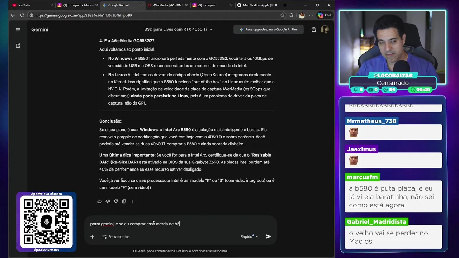Like the Gemini response with thumbs up
This screenshot has width=459, height=258.
99,201
